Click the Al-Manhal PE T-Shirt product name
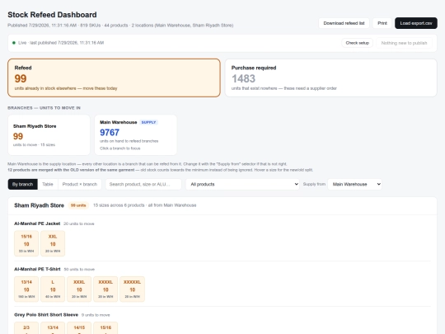This screenshot has height=334, width=445. (x=37, y=269)
